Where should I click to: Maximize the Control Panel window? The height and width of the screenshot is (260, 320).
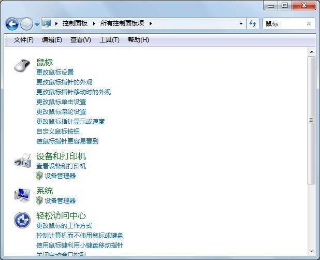point(284,6)
